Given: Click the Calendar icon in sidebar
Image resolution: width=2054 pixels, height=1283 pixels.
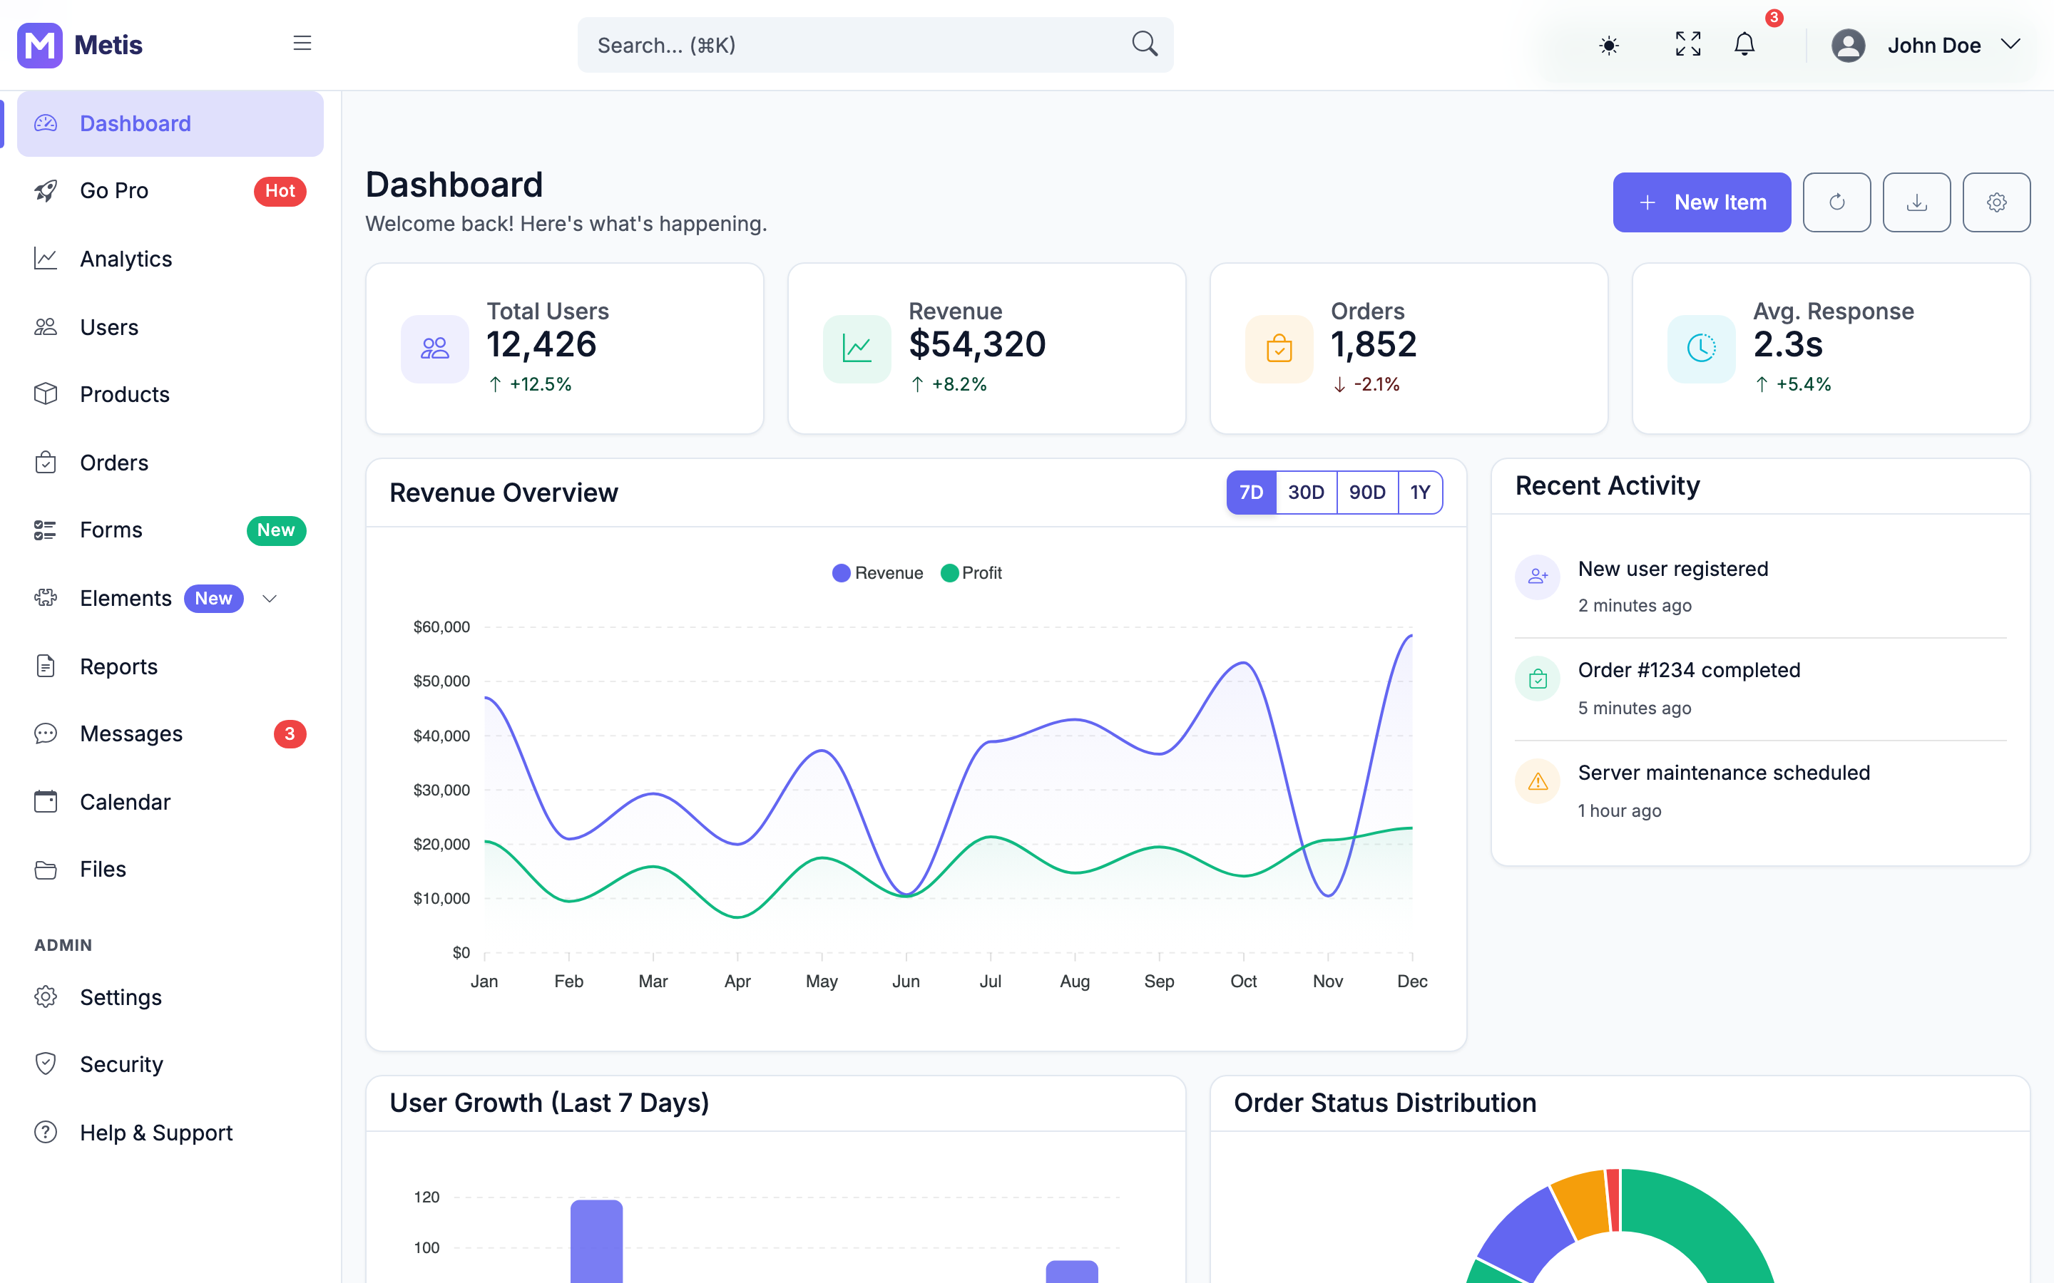Looking at the screenshot, I should tap(45, 802).
